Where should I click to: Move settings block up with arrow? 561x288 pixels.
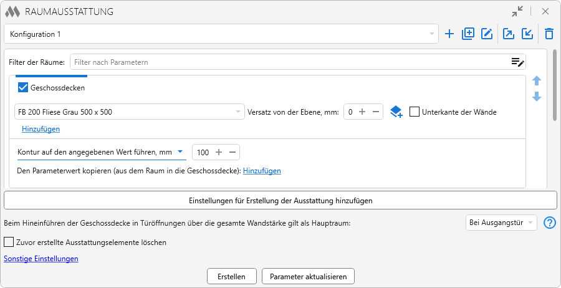[x=537, y=81]
